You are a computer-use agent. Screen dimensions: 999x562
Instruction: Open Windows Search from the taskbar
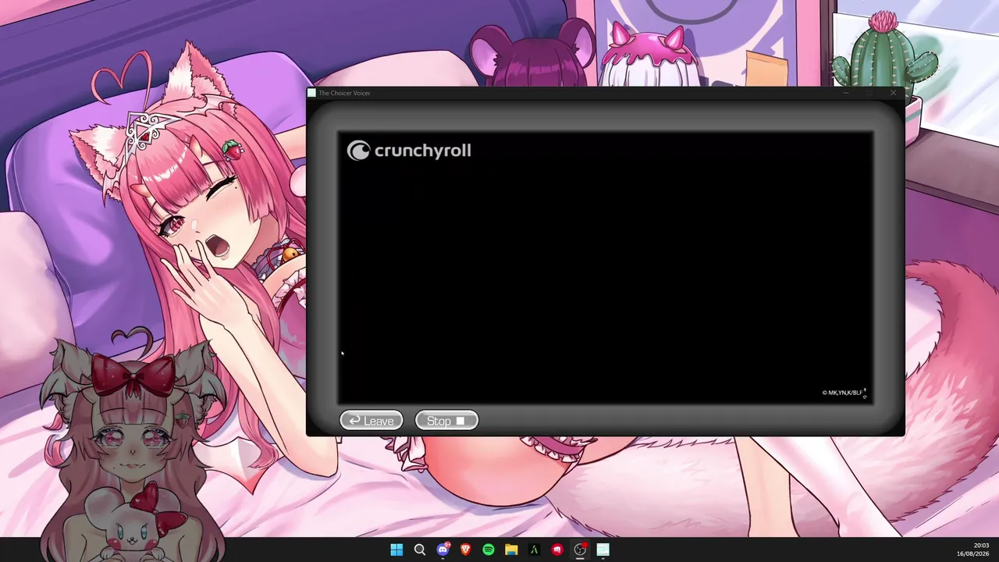420,550
